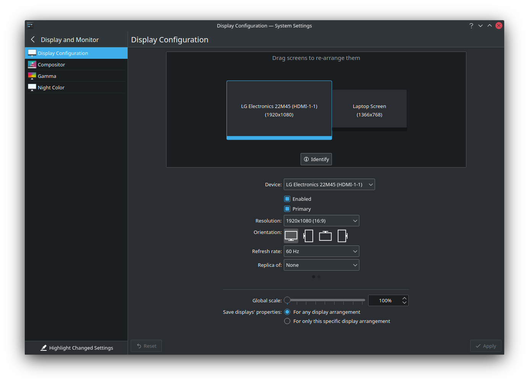Select the normal landscape orientation icon
The height and width of the screenshot is (384, 529).
[x=291, y=236]
